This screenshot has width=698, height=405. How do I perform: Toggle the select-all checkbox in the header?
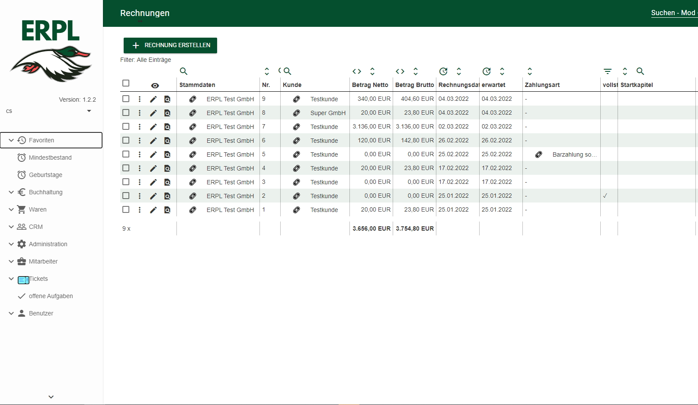tap(126, 83)
